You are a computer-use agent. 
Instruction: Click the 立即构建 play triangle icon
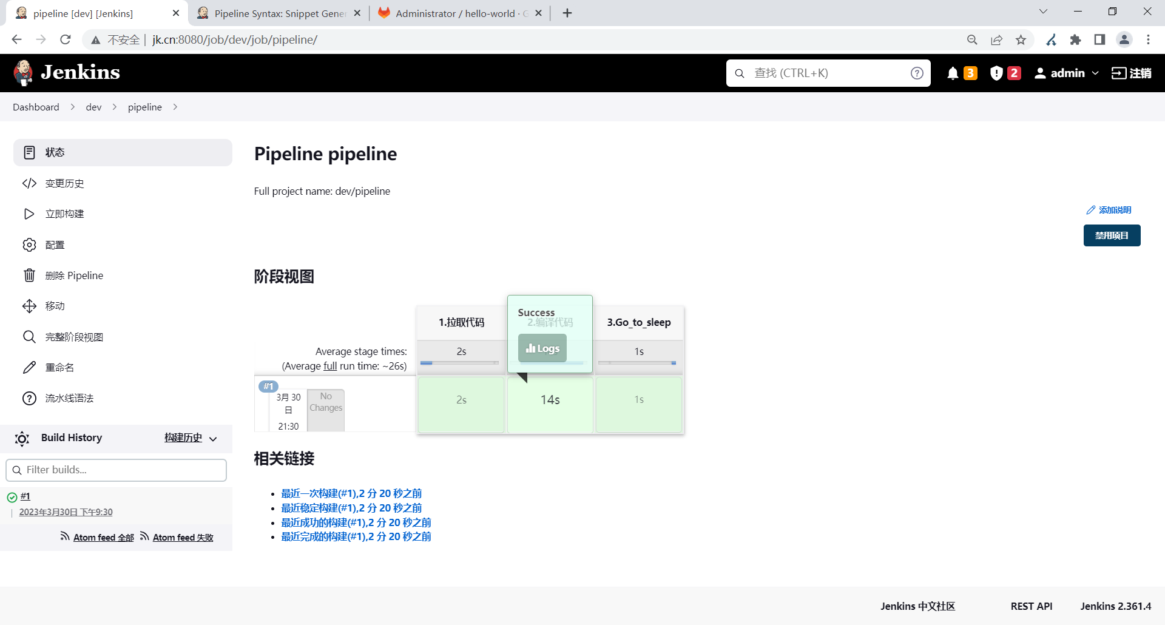click(29, 214)
